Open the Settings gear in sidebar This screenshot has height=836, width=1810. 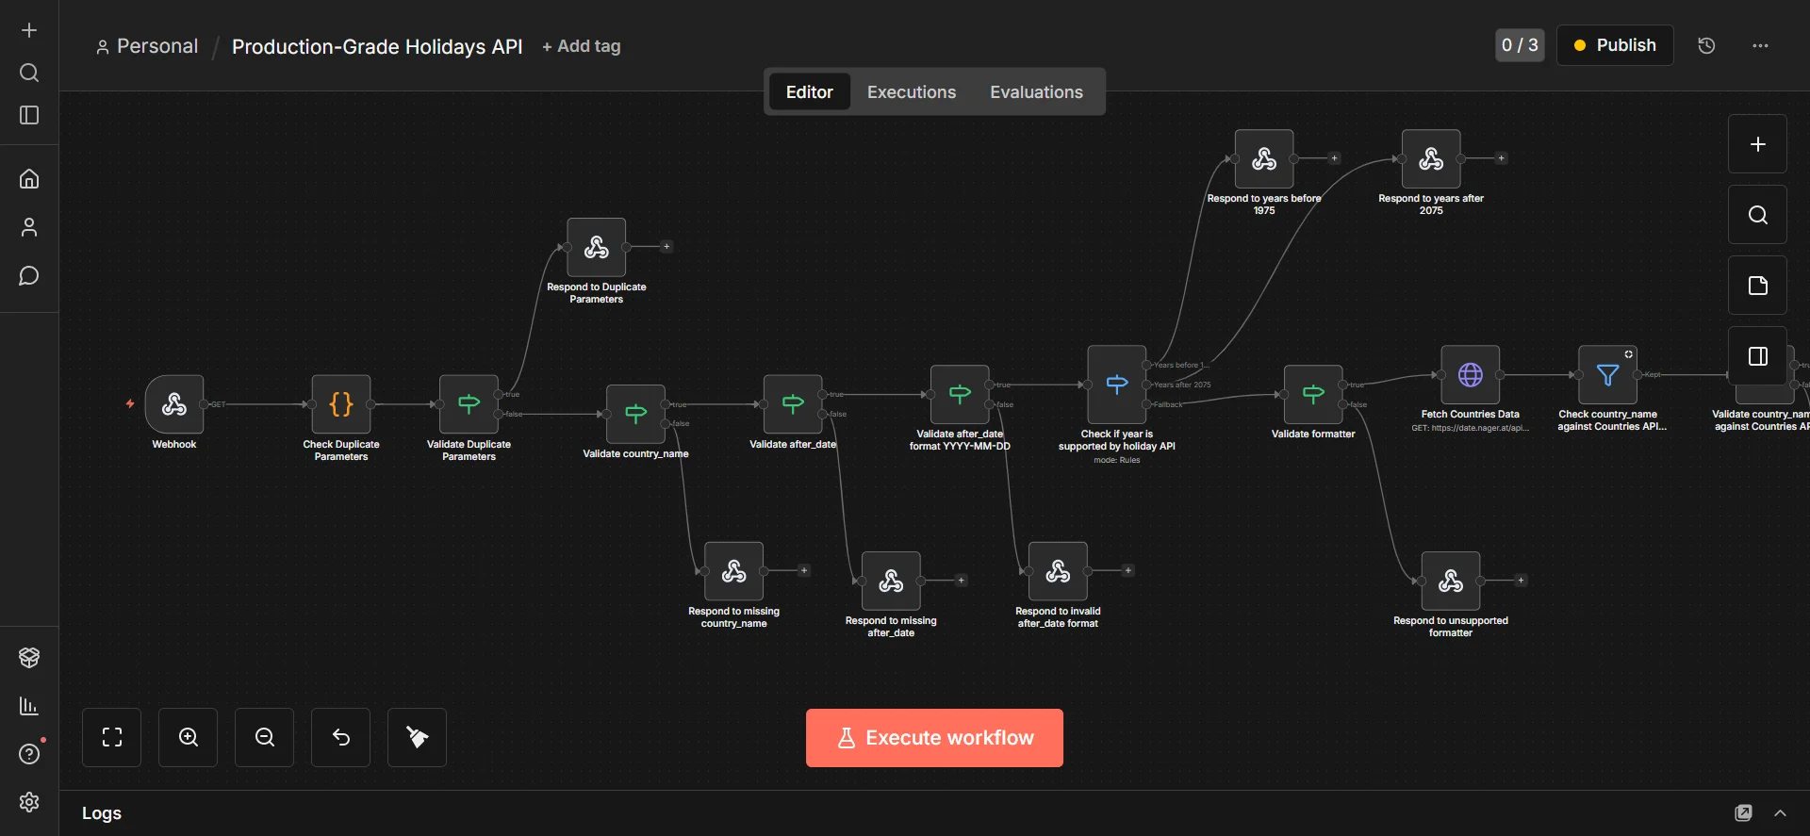(29, 802)
